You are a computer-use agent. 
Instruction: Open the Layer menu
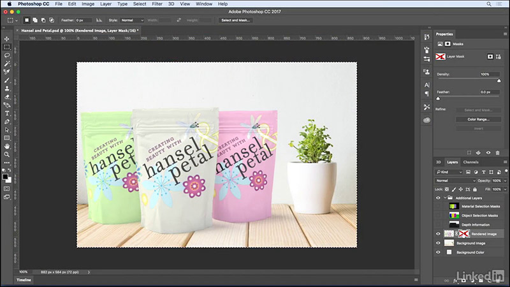pyautogui.click(x=106, y=4)
